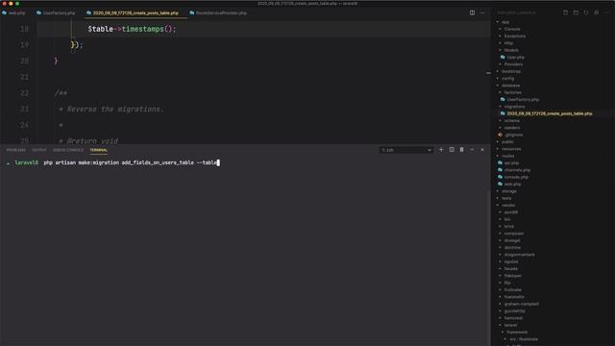Switch to the web.php editor tab

pyautogui.click(x=13, y=12)
